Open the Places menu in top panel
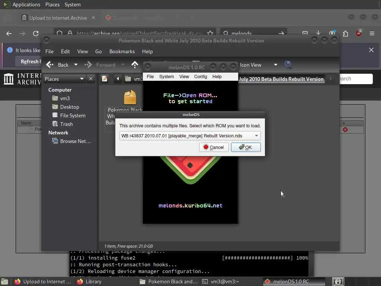Image resolution: width=381 pixels, height=286 pixels. pyautogui.click(x=52, y=4)
